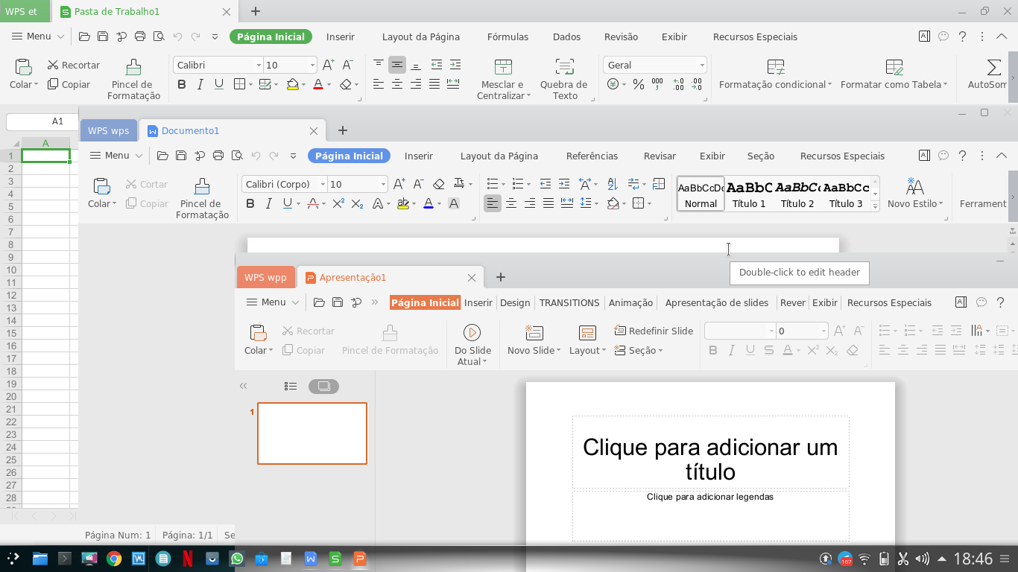Insert bullet list in the writer document
Image resolution: width=1018 pixels, height=572 pixels.
tap(492, 184)
